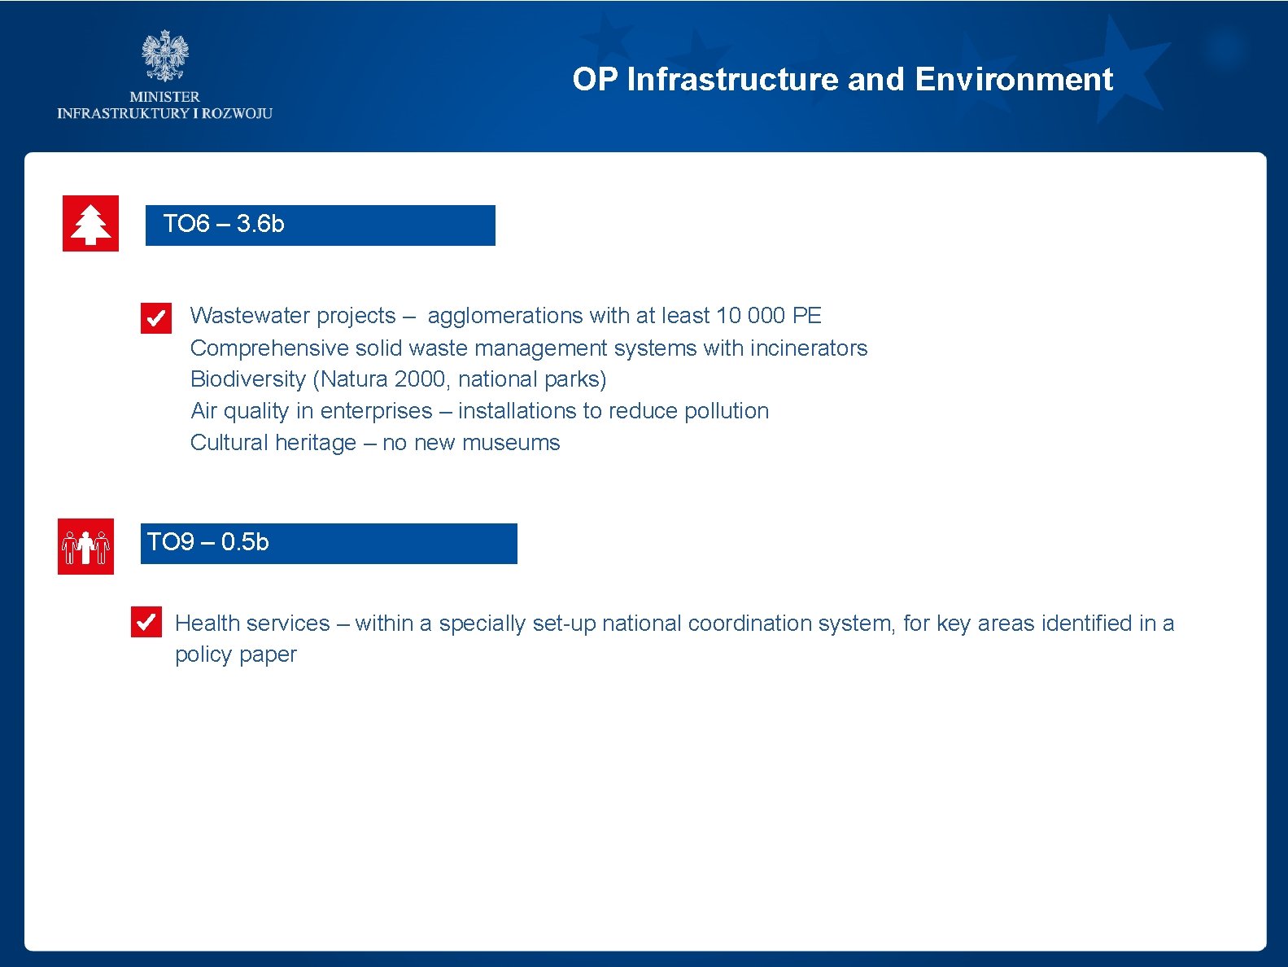Click the red checkmark next to Wastewater projects
The image size is (1288, 967).
(x=156, y=318)
